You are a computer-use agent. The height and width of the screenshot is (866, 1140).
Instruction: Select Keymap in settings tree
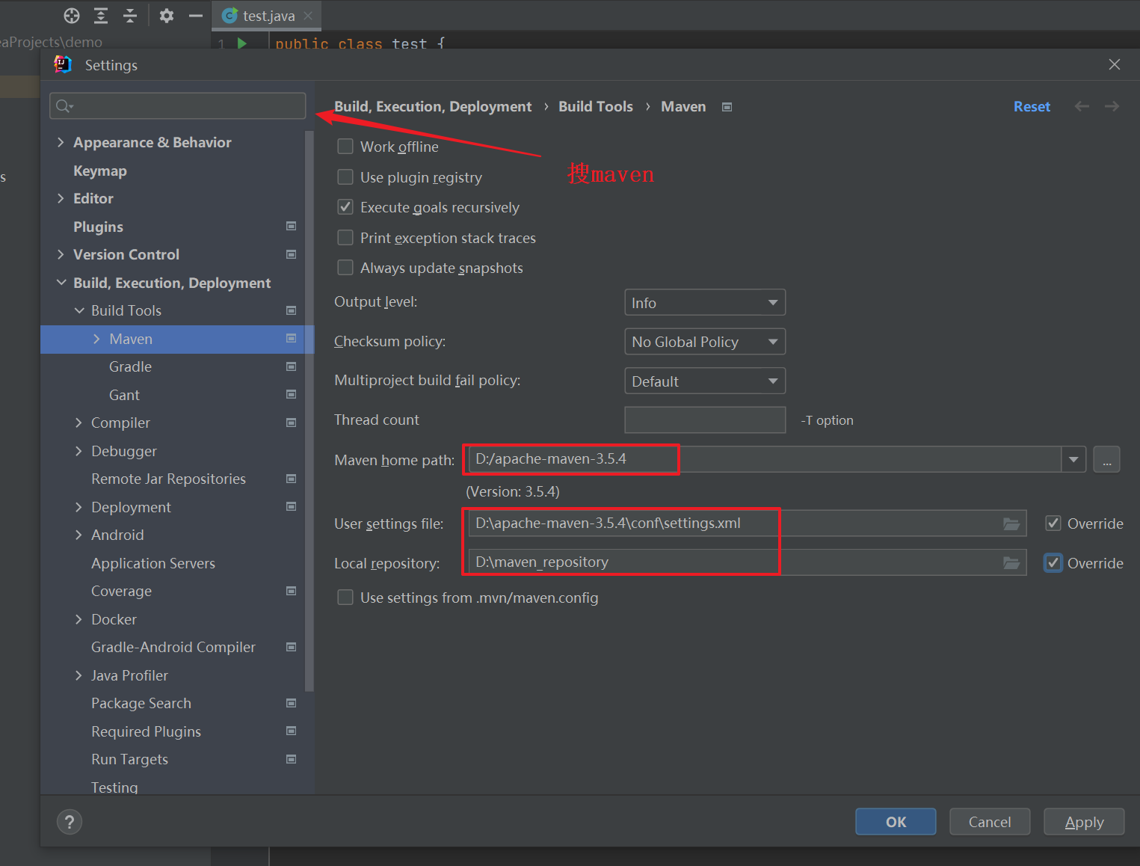click(x=100, y=171)
